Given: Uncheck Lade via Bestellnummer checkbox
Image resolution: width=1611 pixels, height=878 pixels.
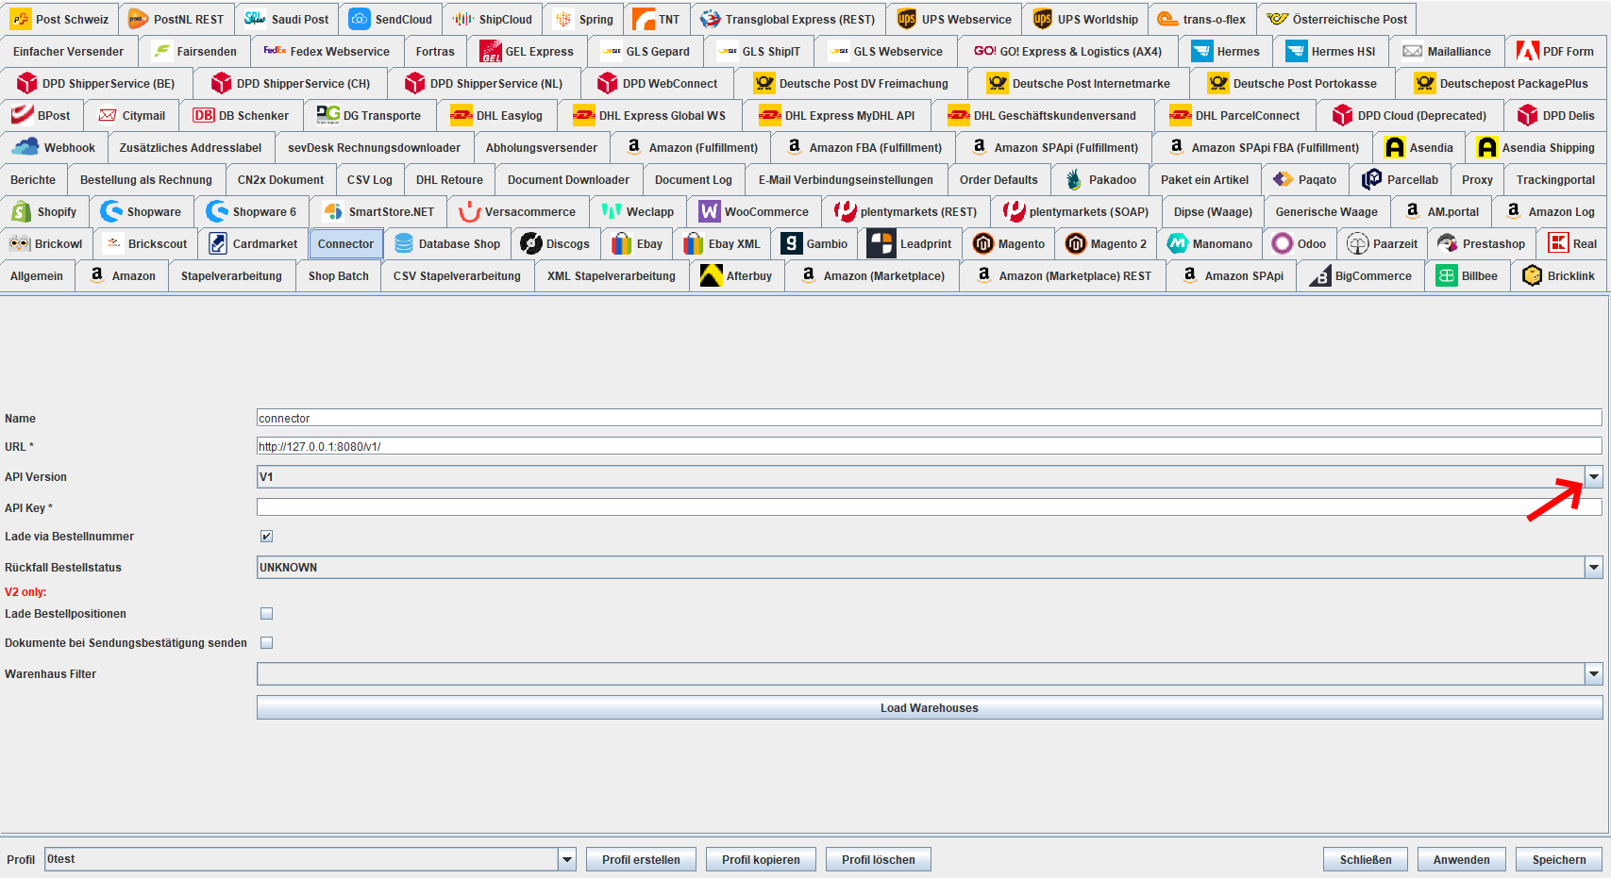Looking at the screenshot, I should tap(267, 536).
